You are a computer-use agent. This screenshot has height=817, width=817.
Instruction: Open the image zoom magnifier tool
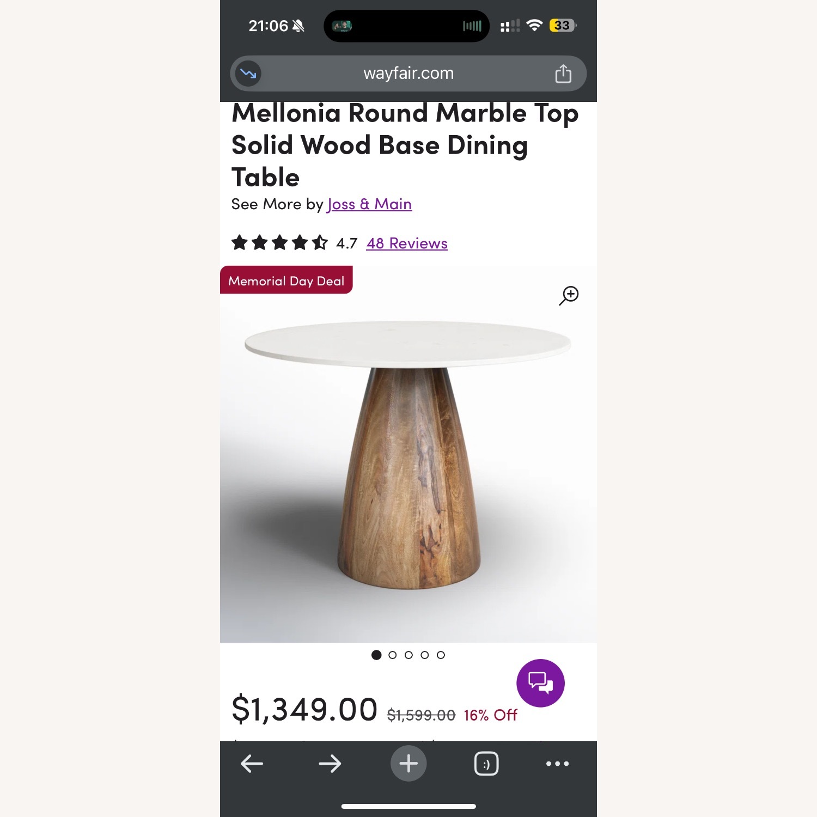(568, 296)
